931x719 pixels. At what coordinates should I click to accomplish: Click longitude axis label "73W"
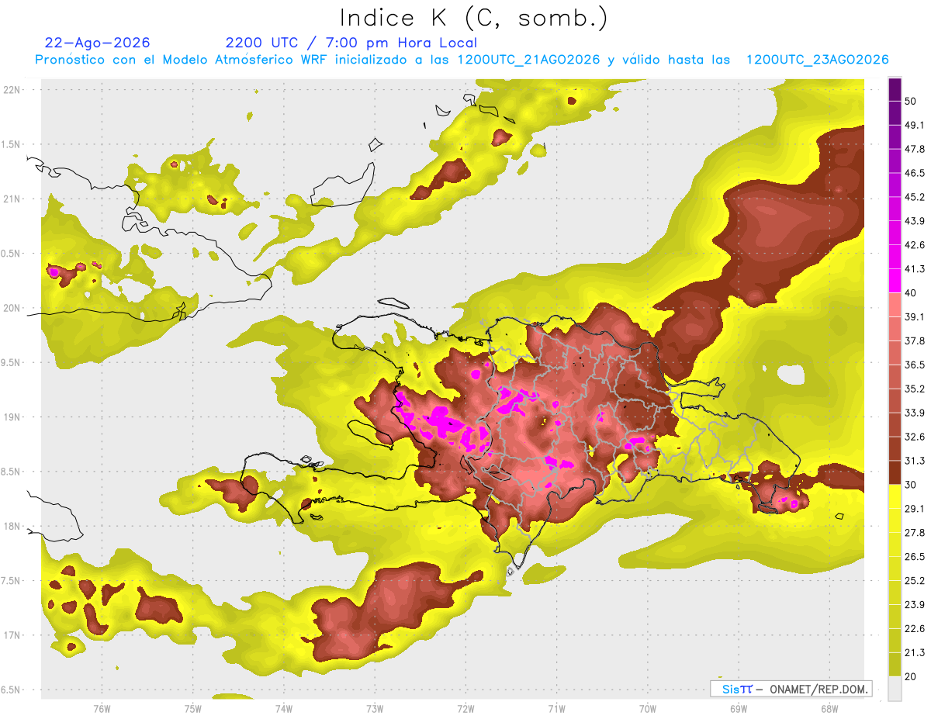[x=375, y=709]
